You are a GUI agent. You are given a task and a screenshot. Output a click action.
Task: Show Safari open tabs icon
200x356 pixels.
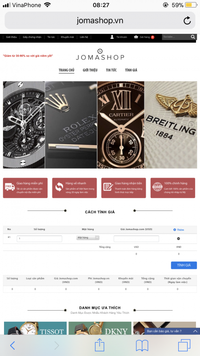[184, 346]
